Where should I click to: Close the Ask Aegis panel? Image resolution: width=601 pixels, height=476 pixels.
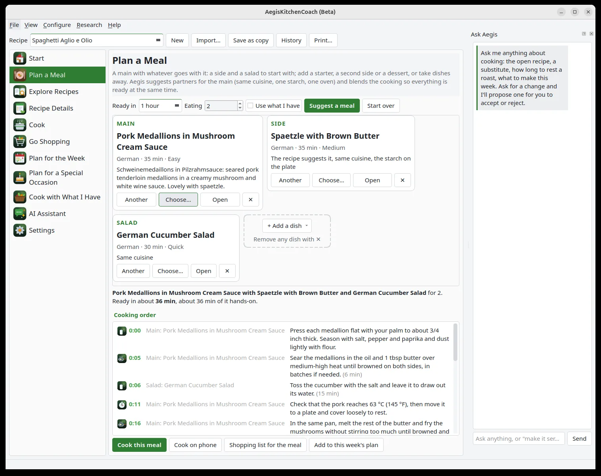(591, 34)
